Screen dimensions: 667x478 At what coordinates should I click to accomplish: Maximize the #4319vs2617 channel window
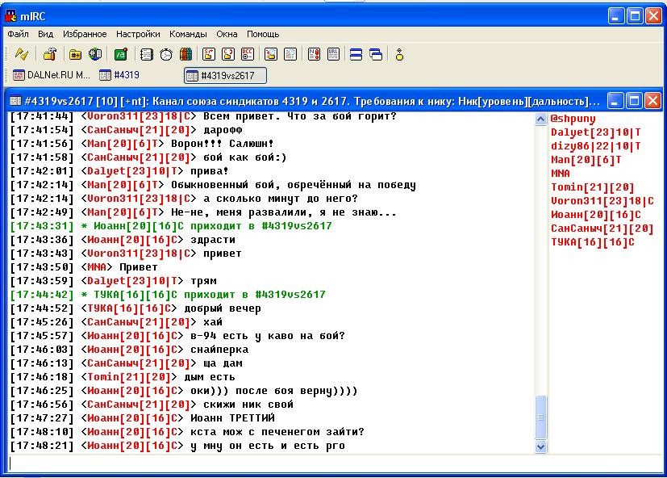pyautogui.click(x=634, y=101)
